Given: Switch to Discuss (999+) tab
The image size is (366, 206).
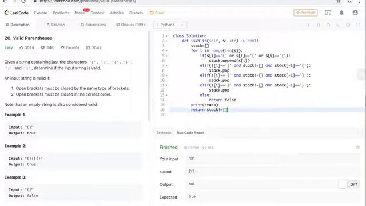Looking at the screenshot, I should pyautogui.click(x=132, y=25).
